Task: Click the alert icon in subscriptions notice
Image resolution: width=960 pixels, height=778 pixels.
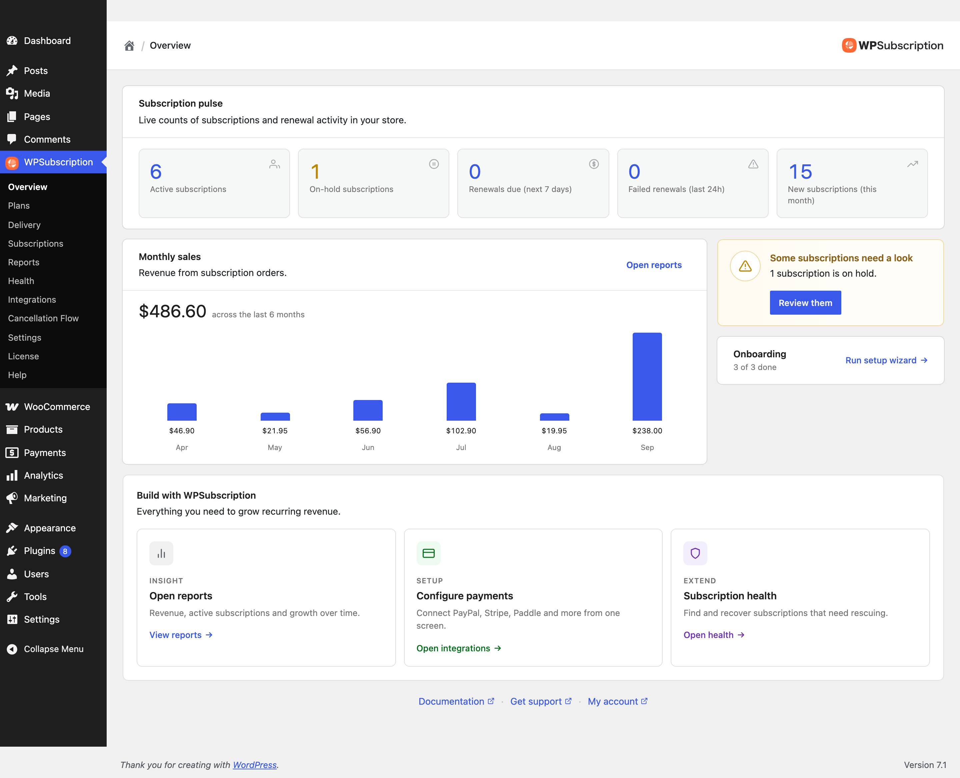Action: pyautogui.click(x=745, y=266)
